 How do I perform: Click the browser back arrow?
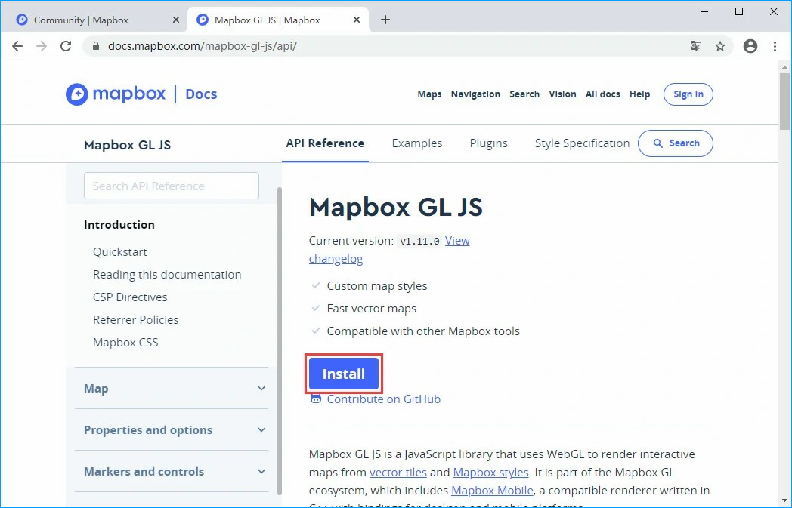click(17, 46)
